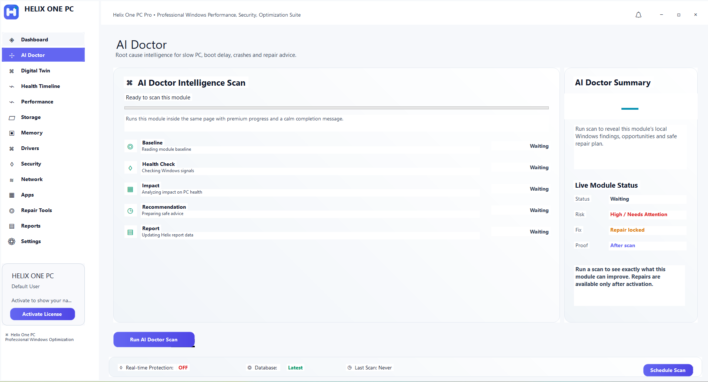Open the Dashboard page
This screenshot has height=382, width=708.
tap(43, 40)
